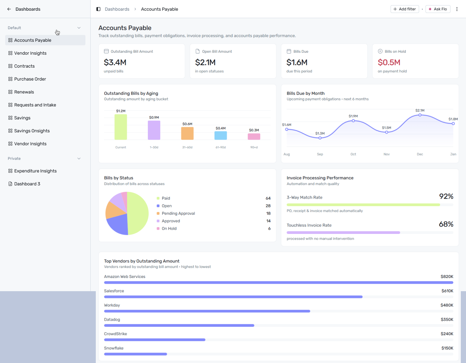Open the Accounts Payable dashboard in sidebar
The width and height of the screenshot is (466, 363).
point(45,40)
